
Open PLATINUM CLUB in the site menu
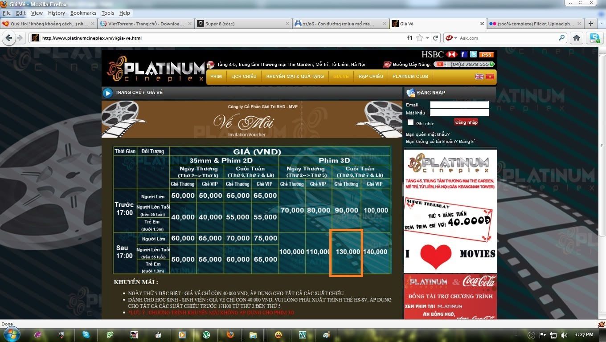410,77
